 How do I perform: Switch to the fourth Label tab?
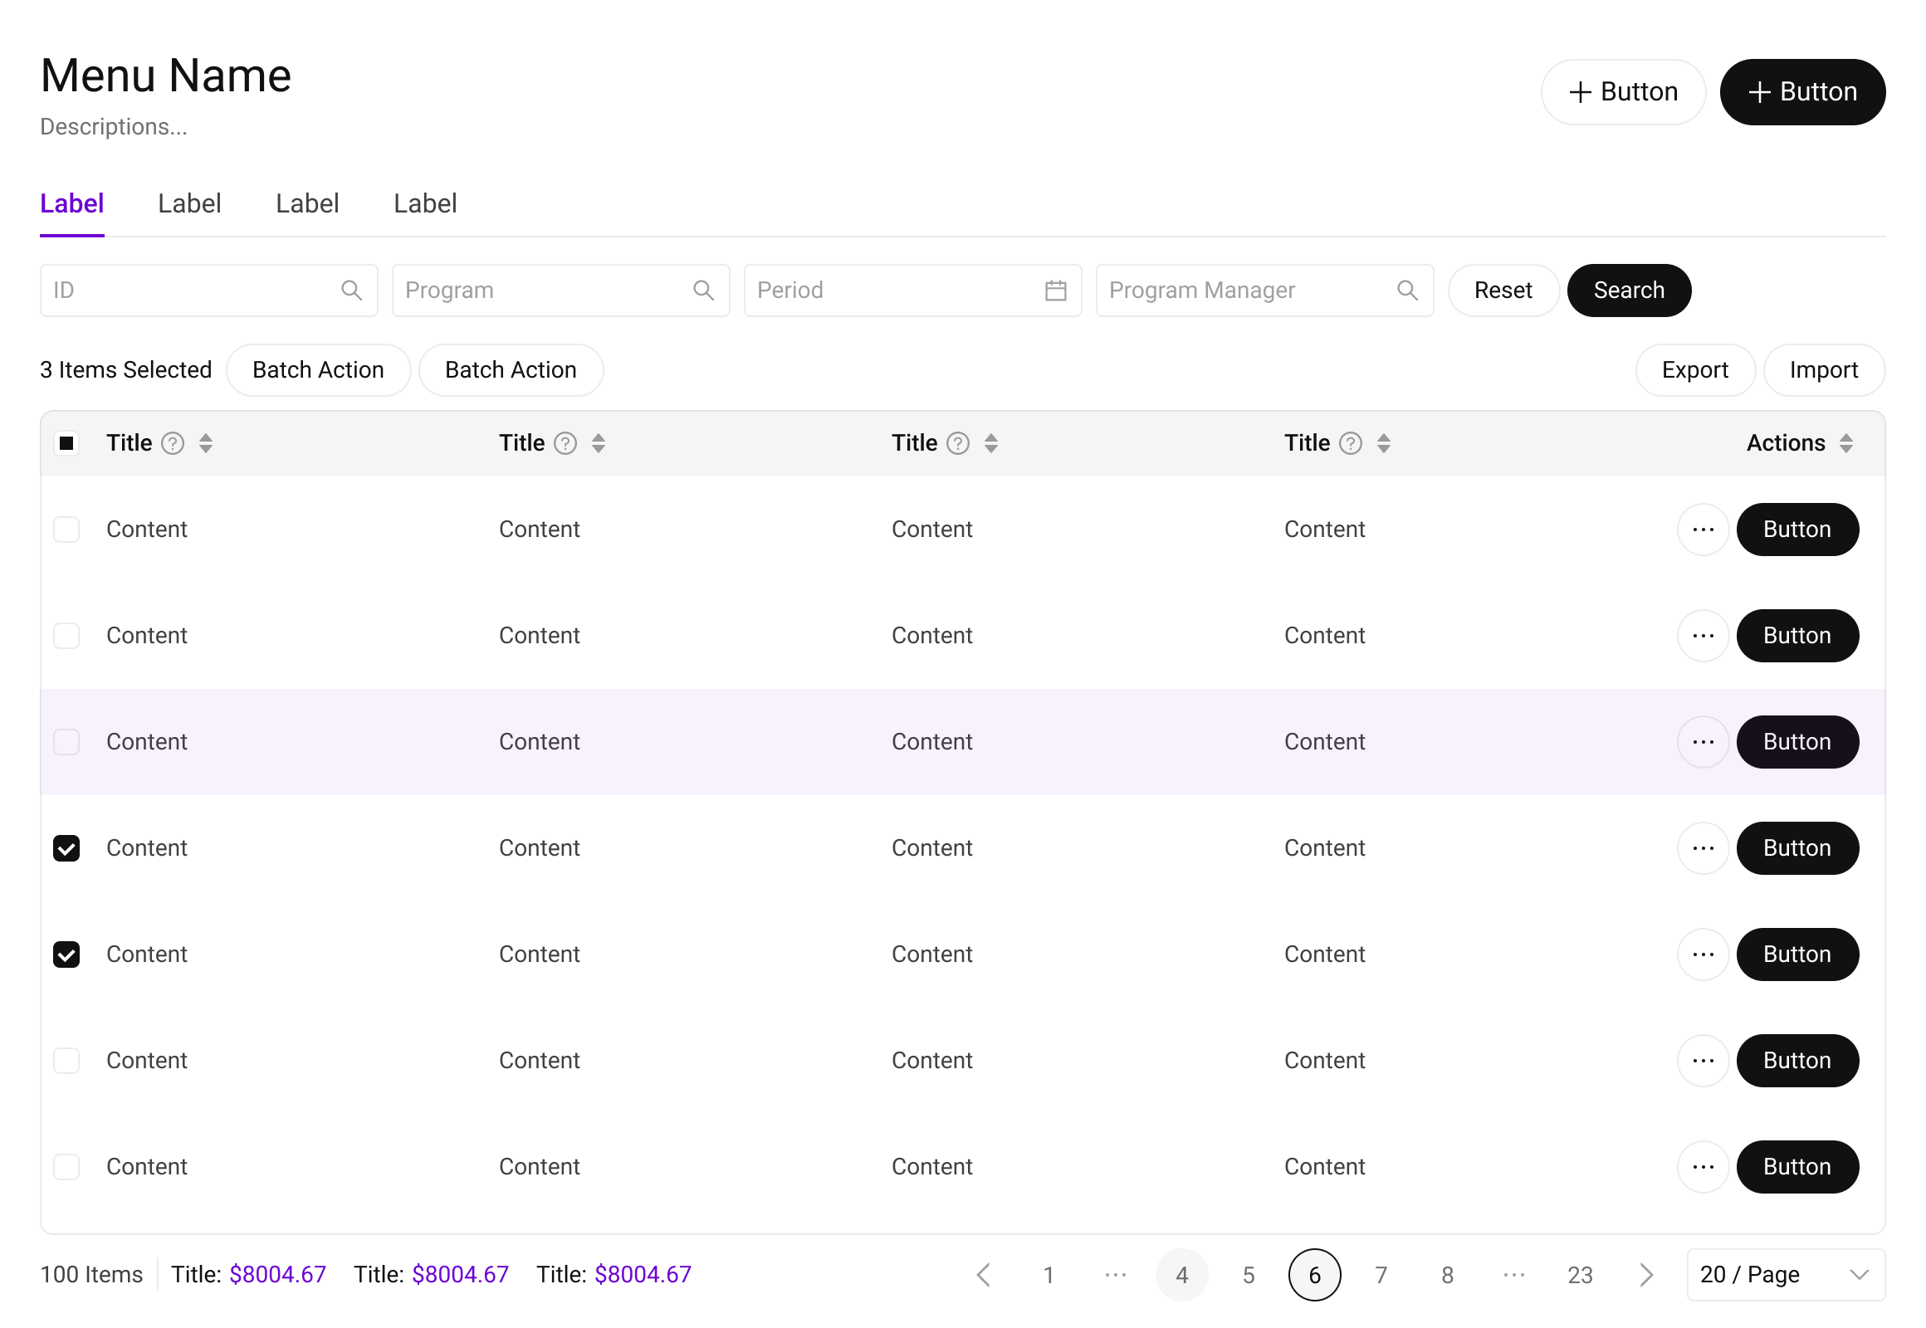coord(425,204)
